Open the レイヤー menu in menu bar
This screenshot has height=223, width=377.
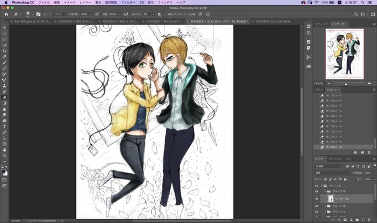pos(85,2)
